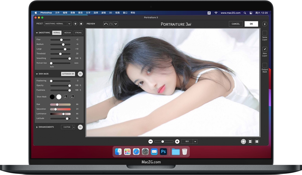Zoom in with the plus icon
Viewport: 302px width, 175px height.
click(x=177, y=142)
